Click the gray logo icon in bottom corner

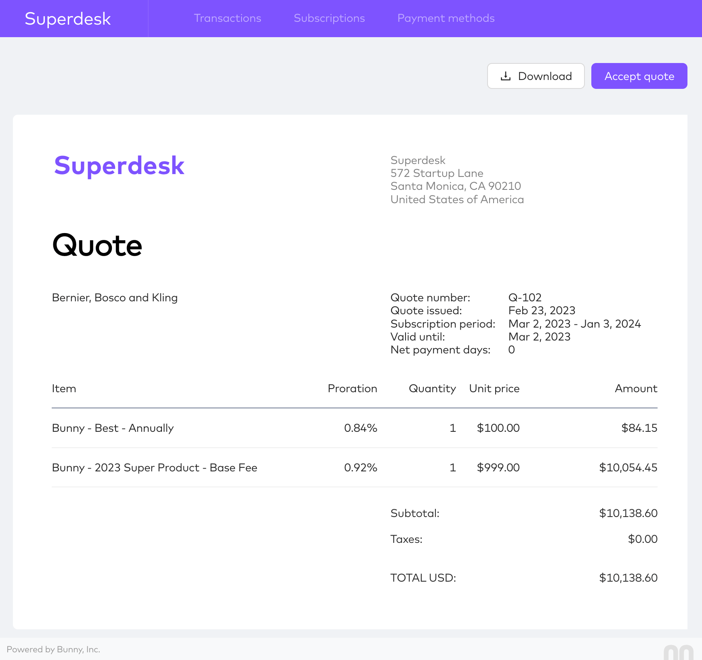coord(678,652)
